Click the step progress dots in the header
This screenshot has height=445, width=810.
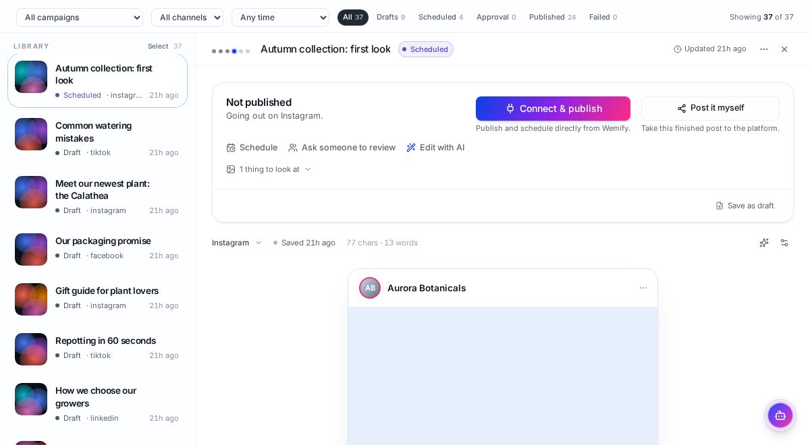tap(231, 51)
